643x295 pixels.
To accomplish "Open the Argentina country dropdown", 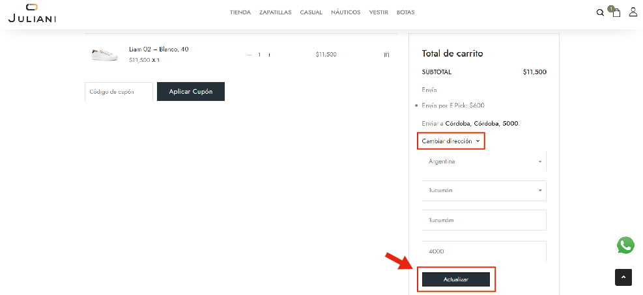I will click(484, 162).
